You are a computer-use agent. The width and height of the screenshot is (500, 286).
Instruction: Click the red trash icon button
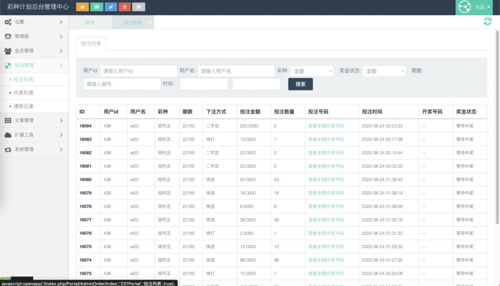[125, 7]
